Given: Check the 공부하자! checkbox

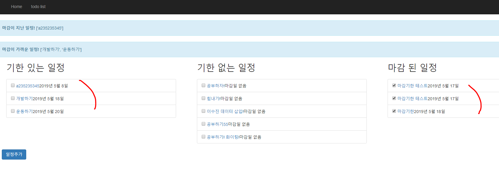Looking at the screenshot, I should point(203,85).
